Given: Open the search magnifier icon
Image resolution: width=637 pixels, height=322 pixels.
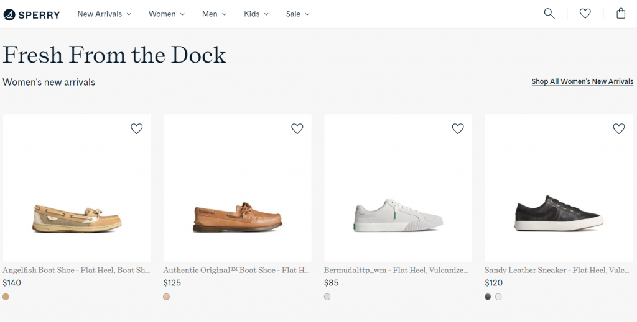Looking at the screenshot, I should click(x=549, y=14).
